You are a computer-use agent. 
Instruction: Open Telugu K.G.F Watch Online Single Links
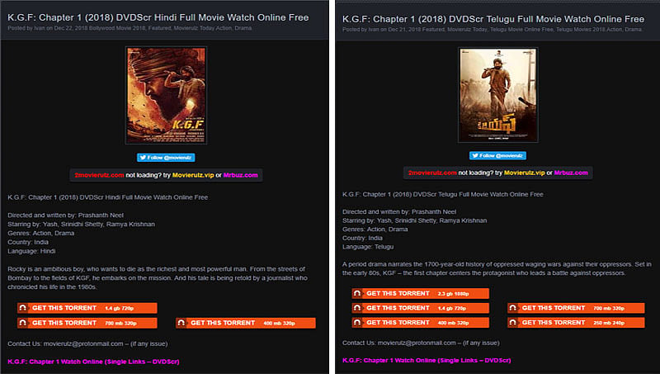point(427,360)
